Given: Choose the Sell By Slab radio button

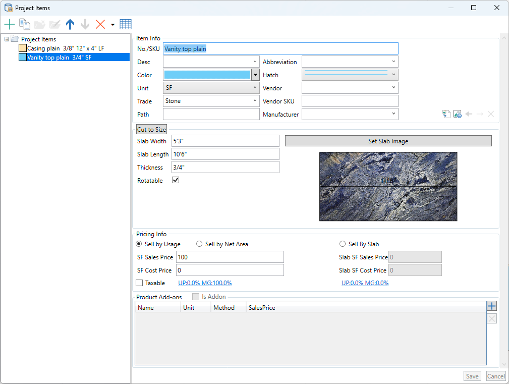Looking at the screenshot, I should click(343, 244).
